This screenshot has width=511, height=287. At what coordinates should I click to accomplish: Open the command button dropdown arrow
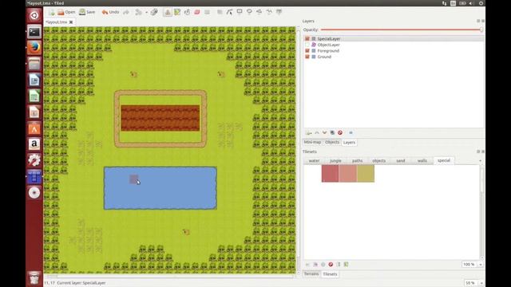click(146, 13)
